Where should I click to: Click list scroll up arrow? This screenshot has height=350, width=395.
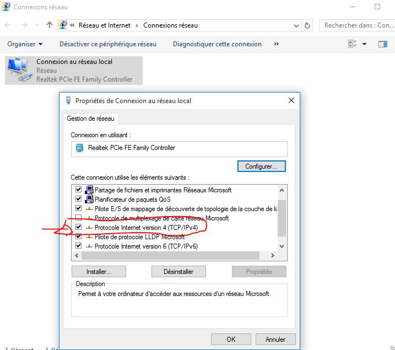[282, 190]
